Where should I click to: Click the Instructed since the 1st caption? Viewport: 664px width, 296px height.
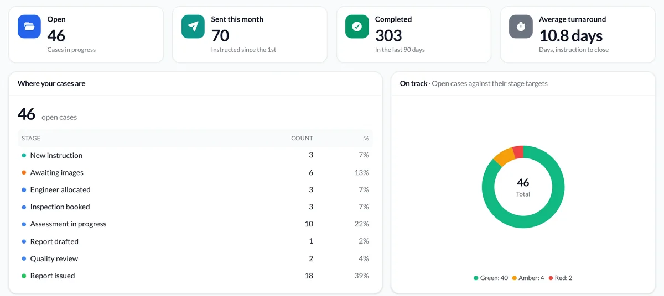click(243, 50)
